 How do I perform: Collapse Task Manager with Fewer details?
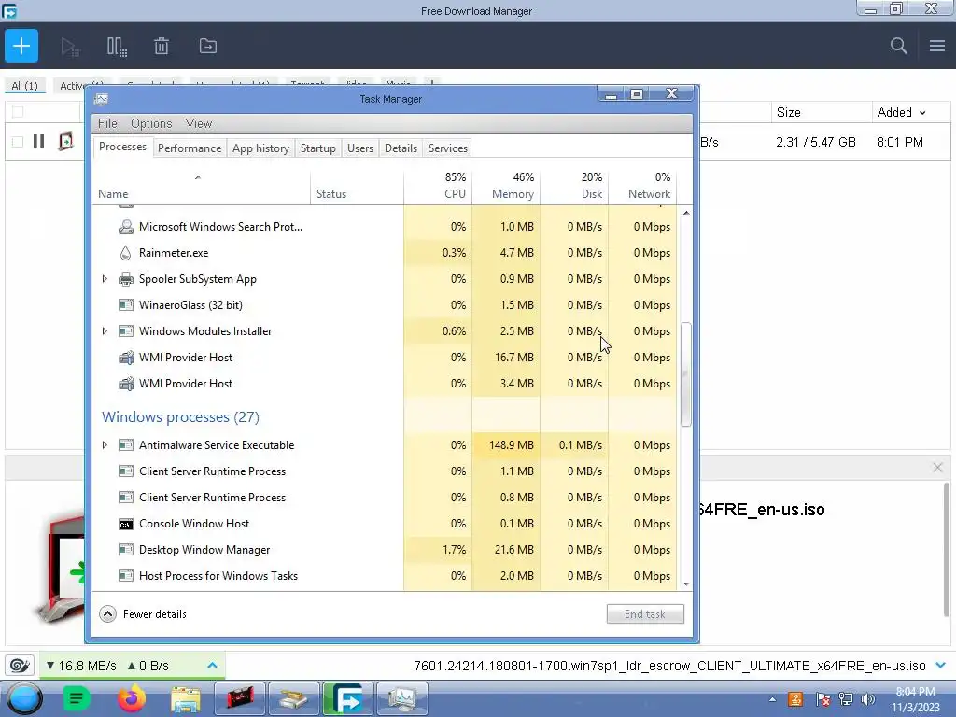coord(143,614)
